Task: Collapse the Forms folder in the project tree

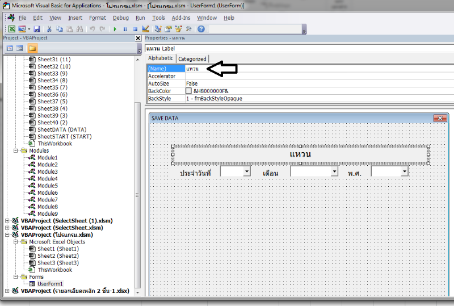Action: [x=16, y=276]
